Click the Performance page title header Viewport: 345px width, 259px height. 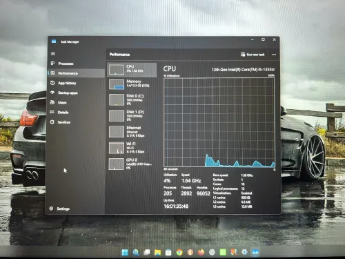pyautogui.click(x=119, y=55)
